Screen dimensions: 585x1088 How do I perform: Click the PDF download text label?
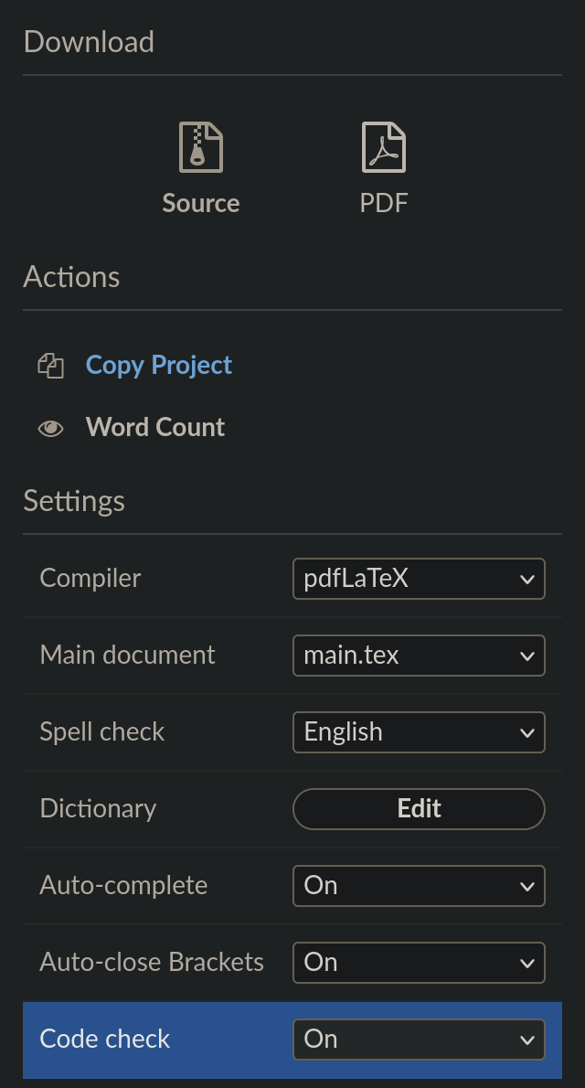coord(383,203)
